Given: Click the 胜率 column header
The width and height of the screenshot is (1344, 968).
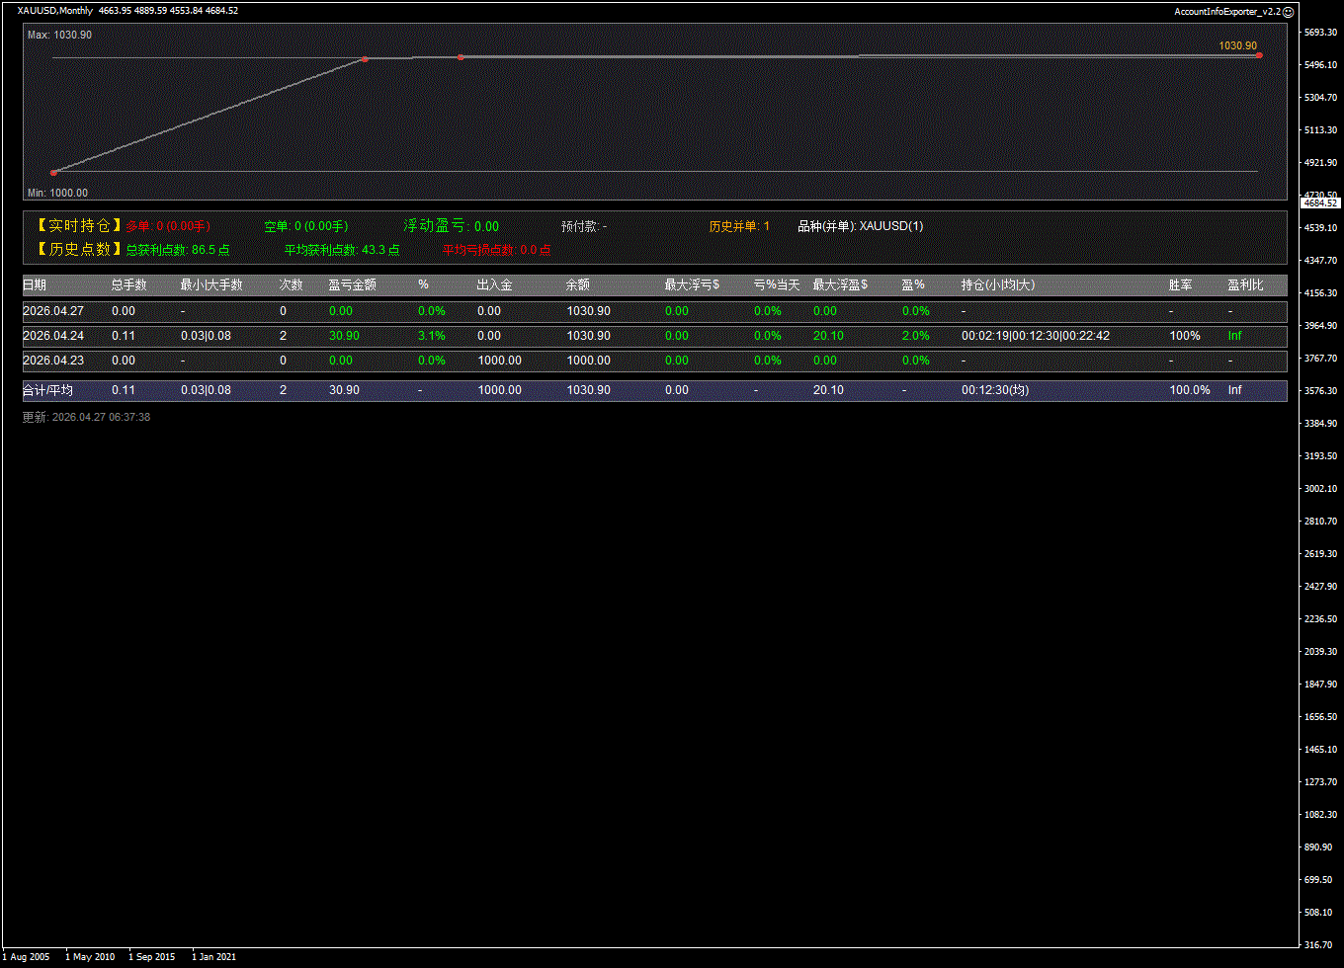Looking at the screenshot, I should pos(1180,285).
